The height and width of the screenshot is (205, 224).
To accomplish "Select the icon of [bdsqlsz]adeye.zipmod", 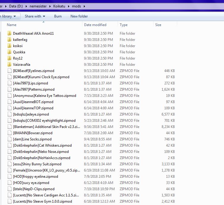I will pos(9,114).
